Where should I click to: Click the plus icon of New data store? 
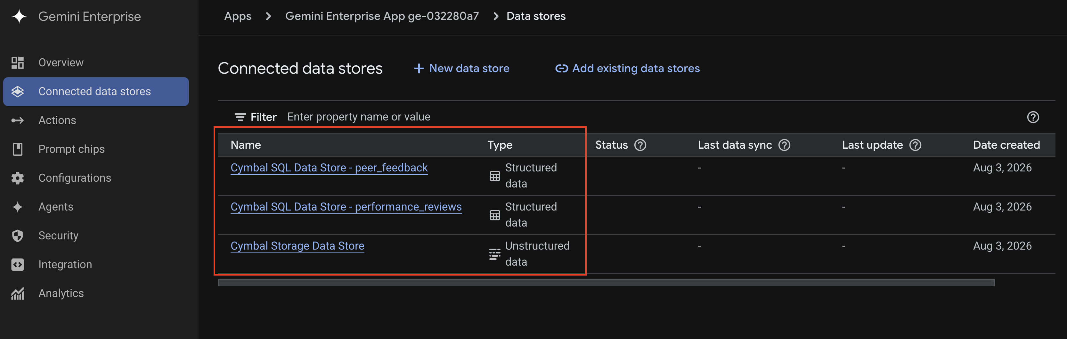tap(419, 68)
